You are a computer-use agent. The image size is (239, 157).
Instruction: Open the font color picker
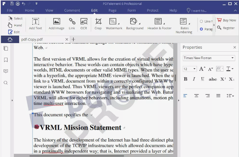pos(230,69)
